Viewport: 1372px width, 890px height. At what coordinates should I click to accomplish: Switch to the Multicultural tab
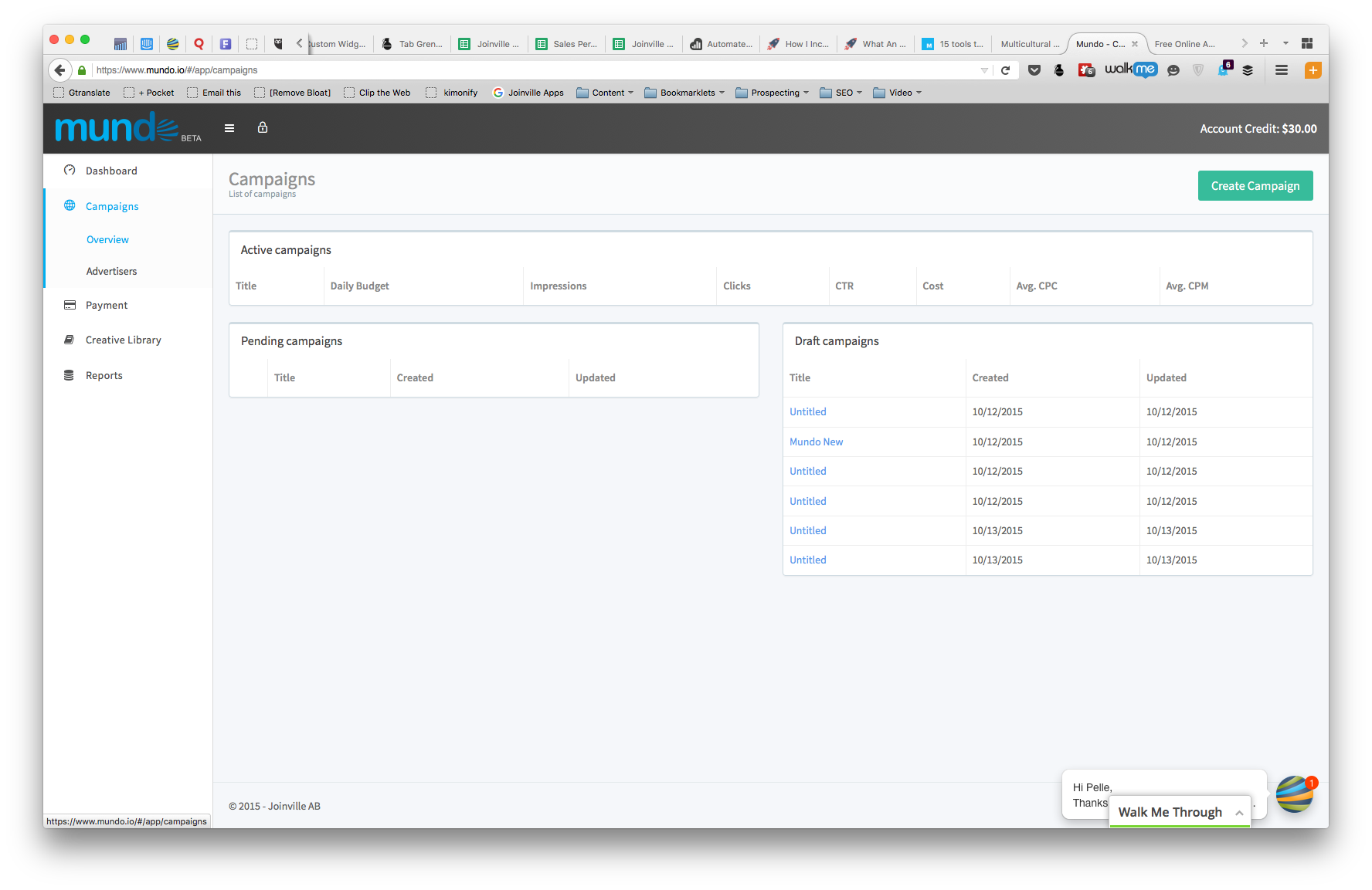coord(1030,44)
